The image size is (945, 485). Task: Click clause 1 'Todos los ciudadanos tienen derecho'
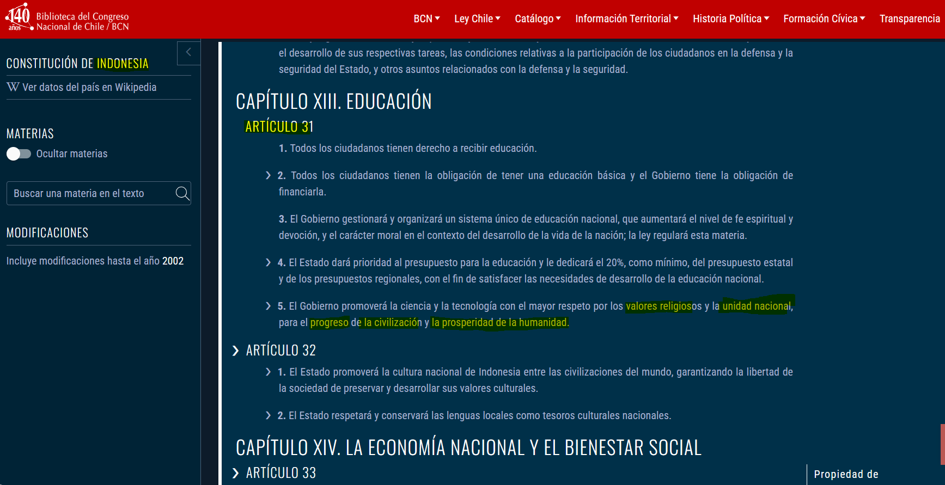pyautogui.click(x=407, y=148)
